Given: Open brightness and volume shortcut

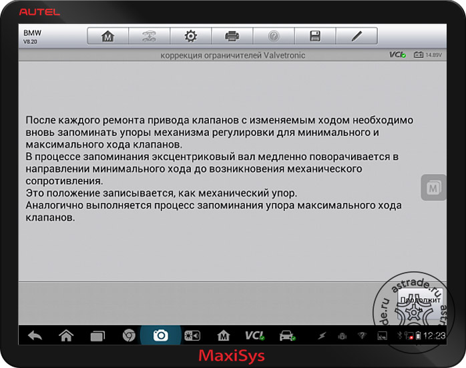Looking at the screenshot, I should 192,335.
